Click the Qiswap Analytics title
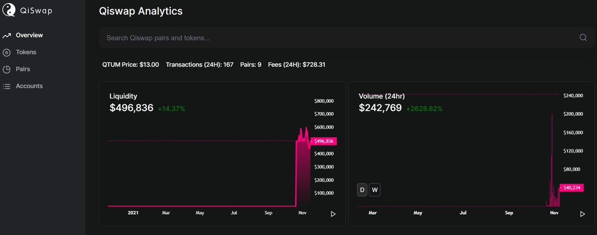This screenshot has width=597, height=235. [141, 10]
